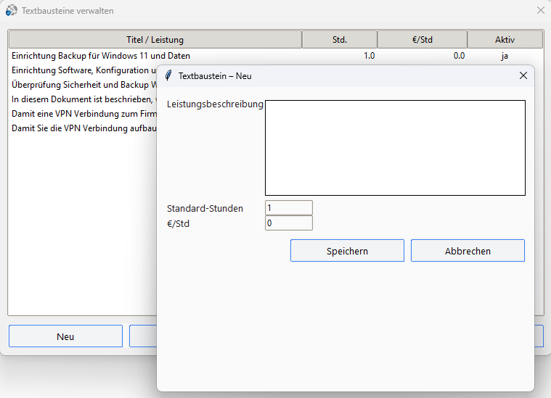Close the Textbausteine verwalten window
The image size is (551, 398).
540,11
